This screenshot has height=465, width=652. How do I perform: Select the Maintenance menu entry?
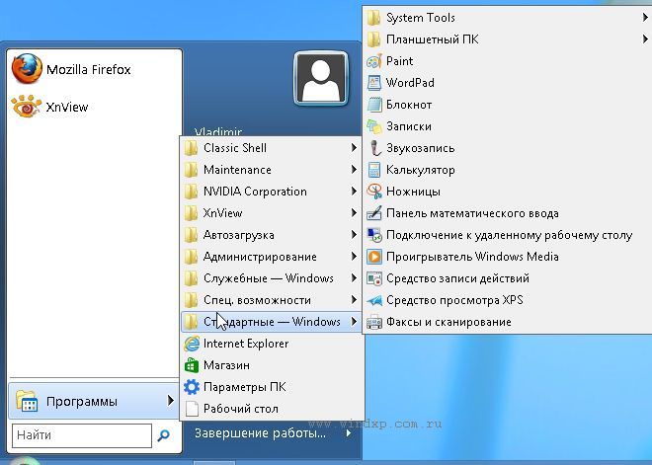pyautogui.click(x=272, y=170)
